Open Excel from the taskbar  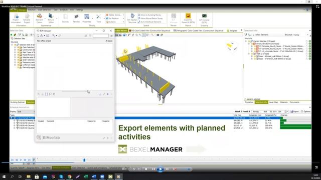(x=86, y=176)
